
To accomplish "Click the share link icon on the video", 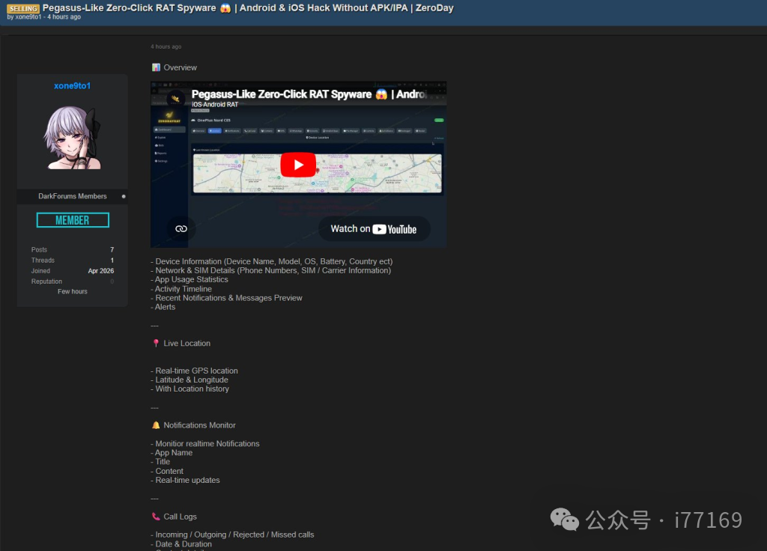I will coord(180,228).
